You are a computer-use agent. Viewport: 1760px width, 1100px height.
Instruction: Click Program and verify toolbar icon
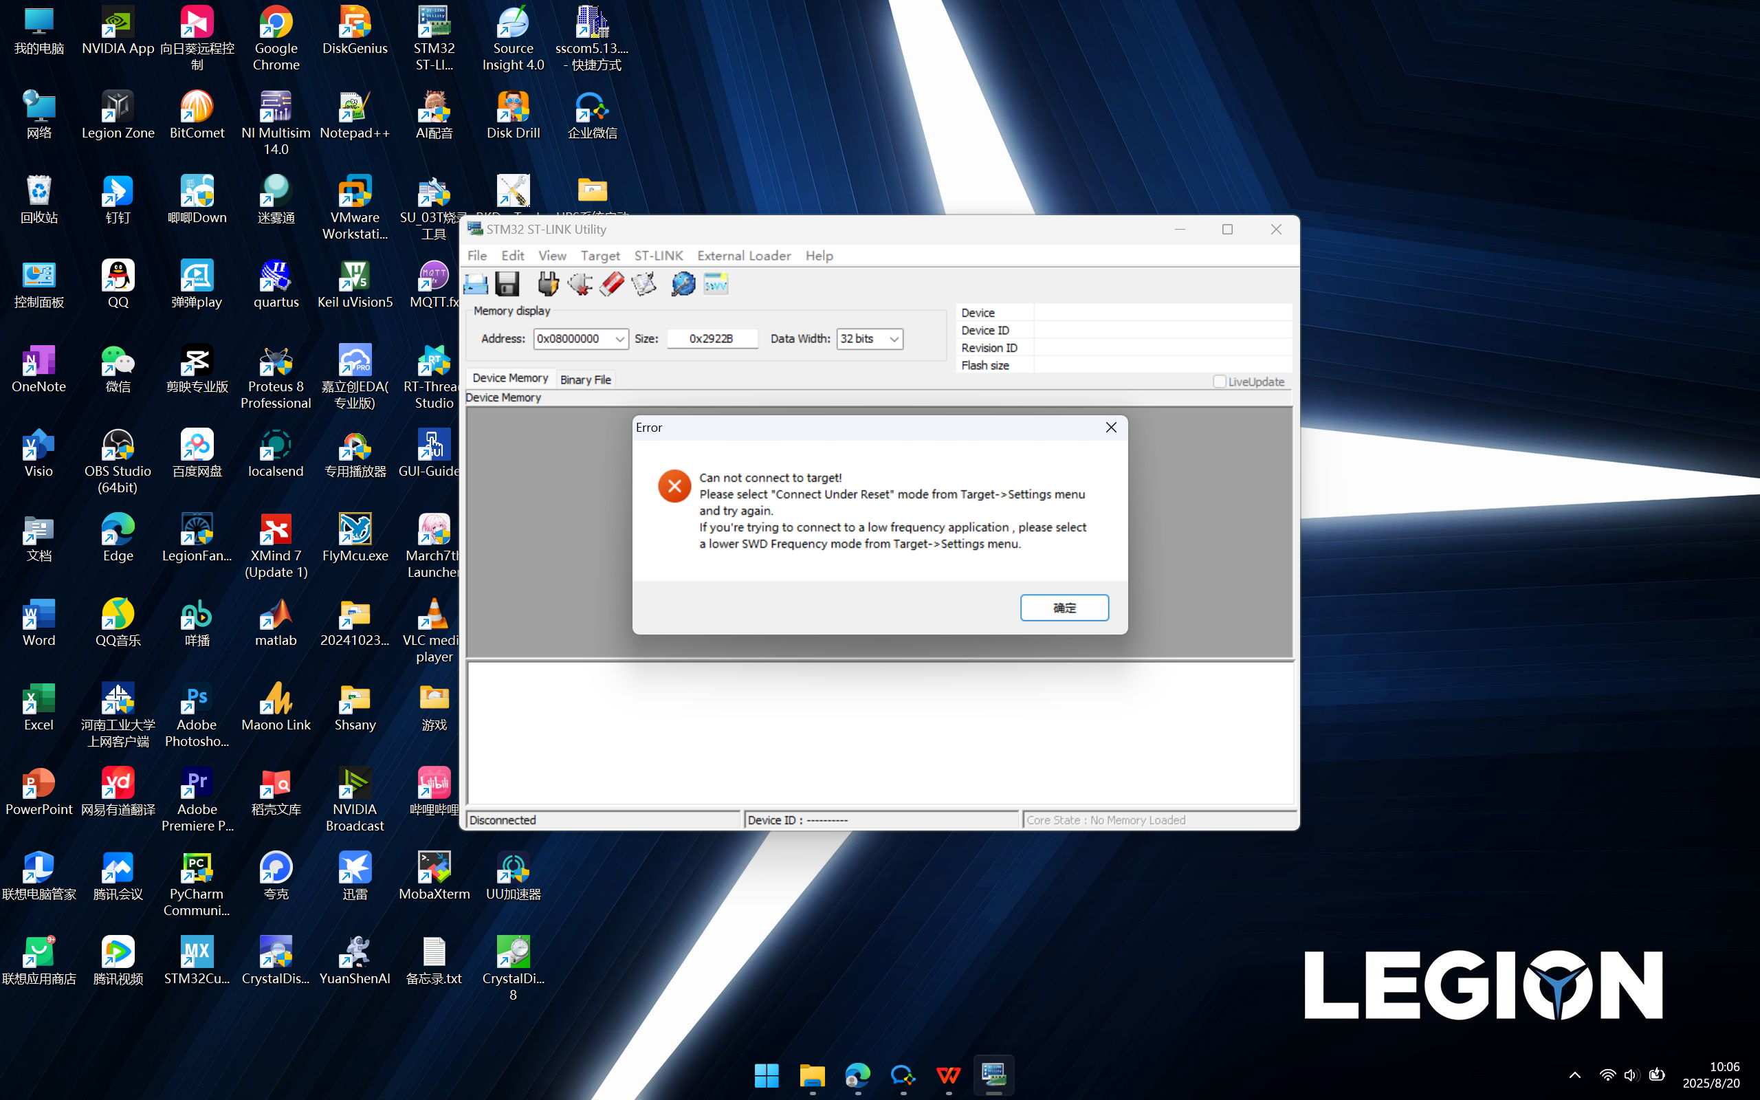[x=643, y=284]
